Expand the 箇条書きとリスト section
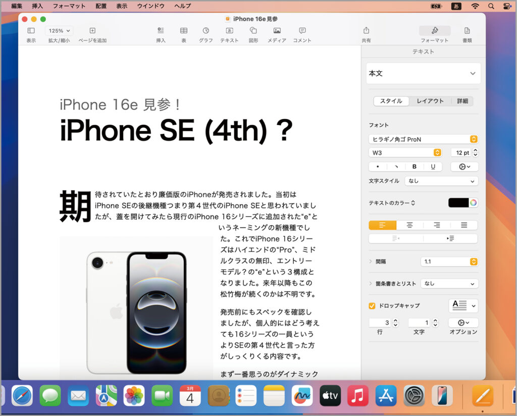517x416 pixels. [371, 284]
